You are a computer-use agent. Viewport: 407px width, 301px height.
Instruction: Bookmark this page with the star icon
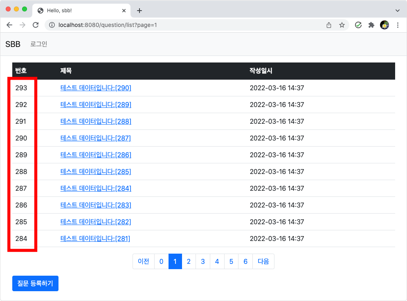coord(342,25)
